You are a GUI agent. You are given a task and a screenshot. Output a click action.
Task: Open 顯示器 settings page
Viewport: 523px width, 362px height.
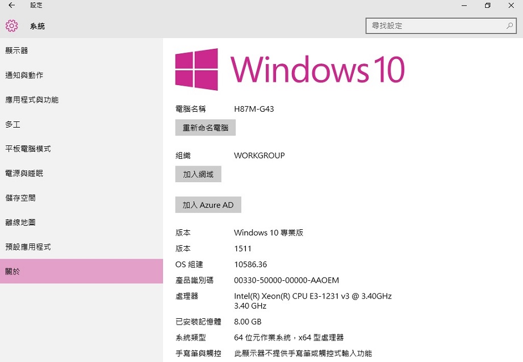[81, 50]
